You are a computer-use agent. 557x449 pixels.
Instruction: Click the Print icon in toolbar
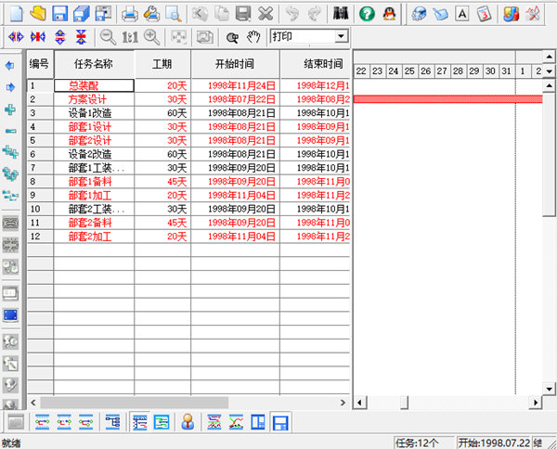click(130, 13)
